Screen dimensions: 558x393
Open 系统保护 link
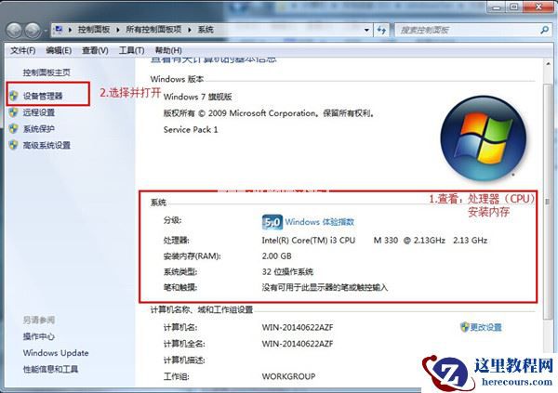39,128
